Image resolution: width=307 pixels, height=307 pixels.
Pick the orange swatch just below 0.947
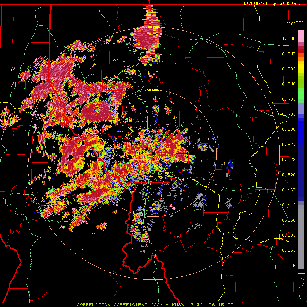(301, 59)
